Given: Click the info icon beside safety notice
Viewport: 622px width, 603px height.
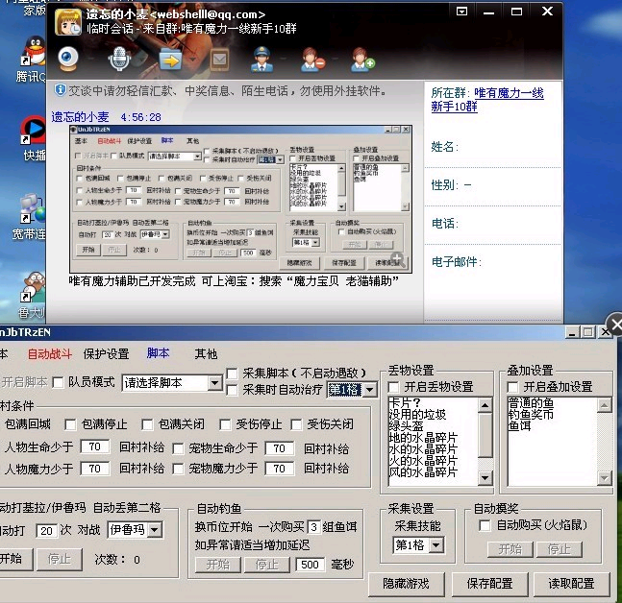Looking at the screenshot, I should [60, 90].
